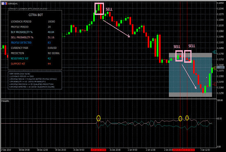Click the 100.00 label on indicator scale
Screen dimensions: 226x152
220,100
